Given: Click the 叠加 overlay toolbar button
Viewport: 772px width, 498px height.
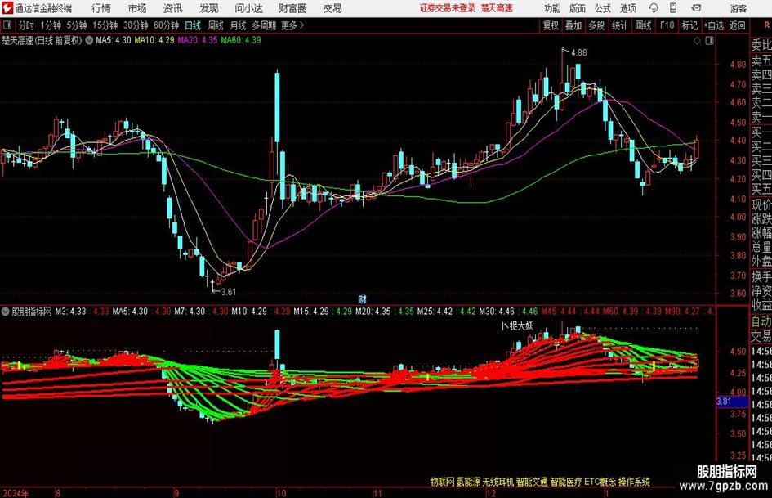Looking at the screenshot, I should point(573,25).
